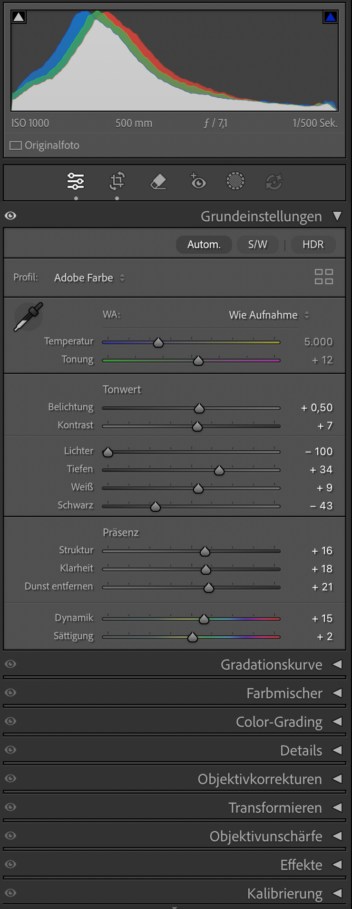Click the Autom. button
The image size is (352, 909).
204,245
